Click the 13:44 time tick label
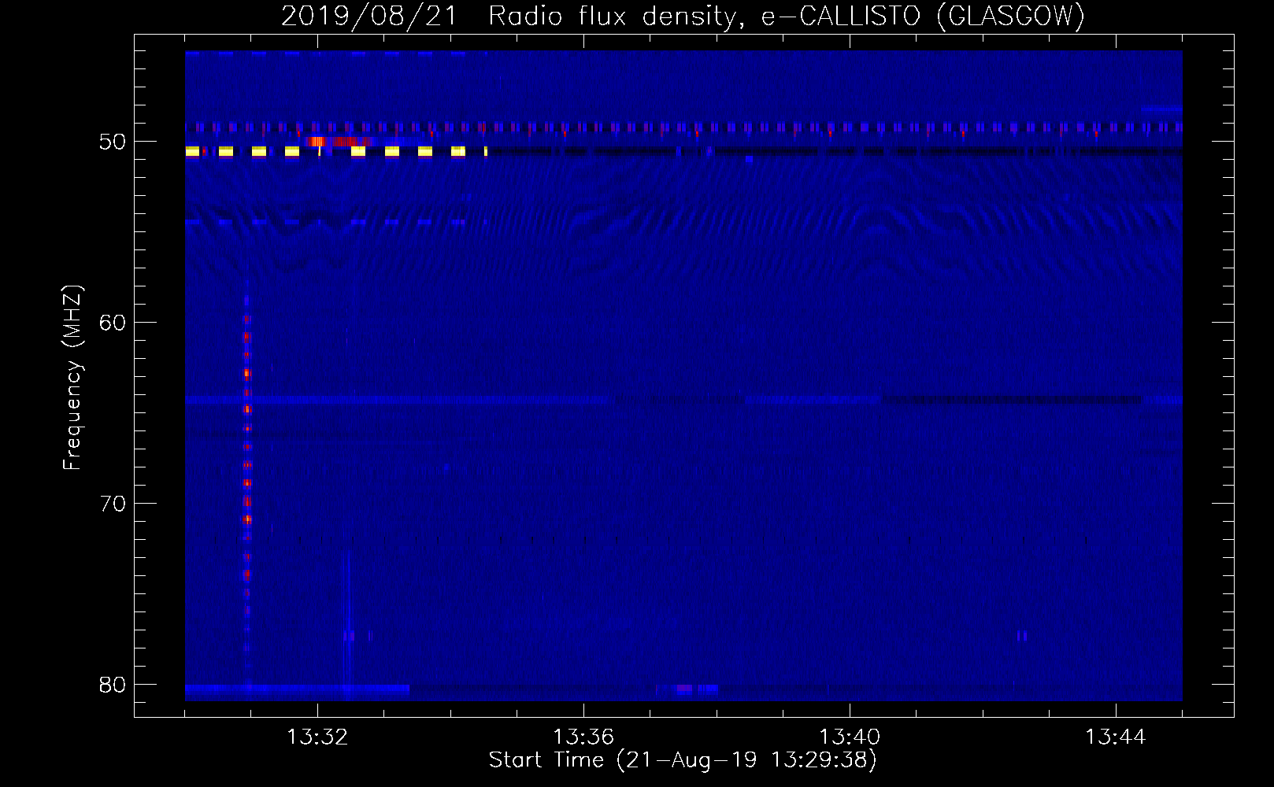Image resolution: width=1274 pixels, height=787 pixels. click(1116, 737)
